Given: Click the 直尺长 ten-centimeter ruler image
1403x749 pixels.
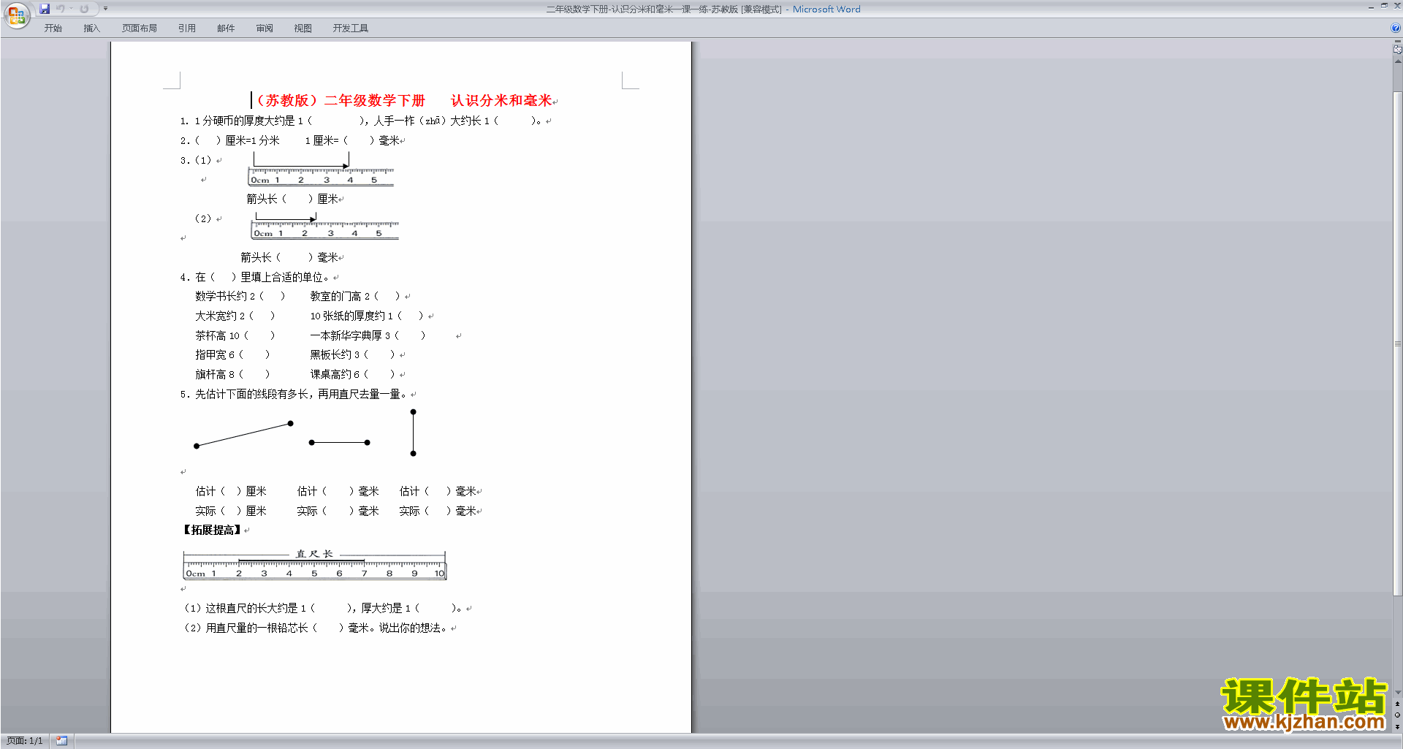Looking at the screenshot, I should click(x=314, y=565).
